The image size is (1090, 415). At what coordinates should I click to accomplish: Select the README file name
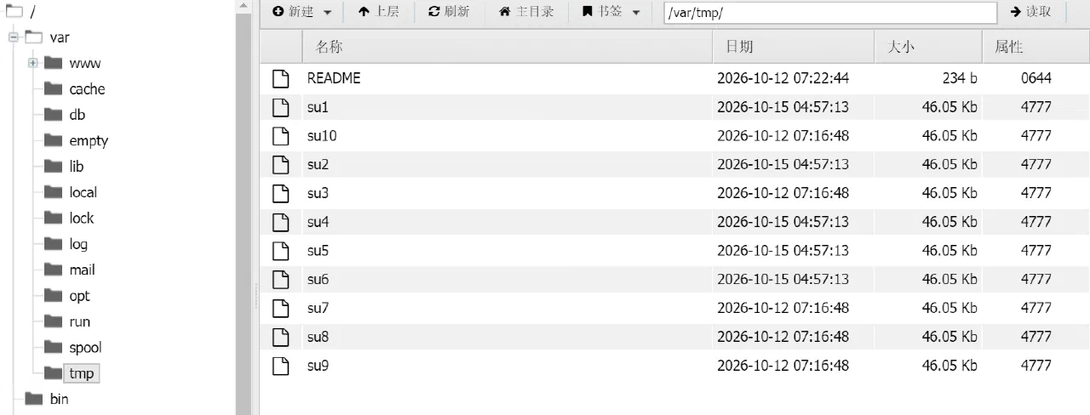334,78
